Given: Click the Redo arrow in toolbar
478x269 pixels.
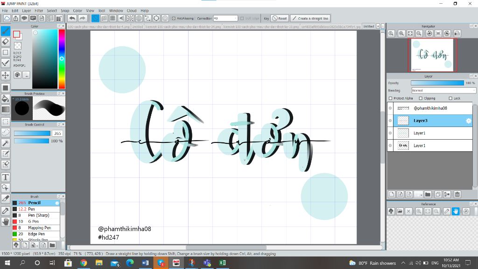Looking at the screenshot, I should [x=82, y=18].
